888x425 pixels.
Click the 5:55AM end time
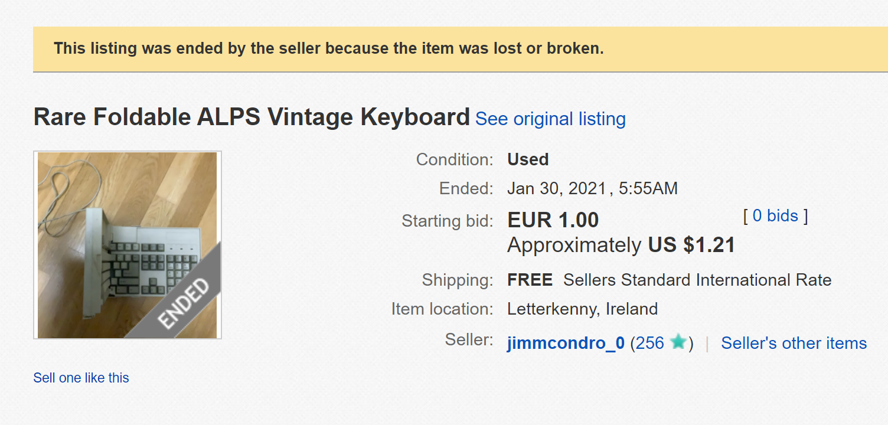tap(646, 189)
